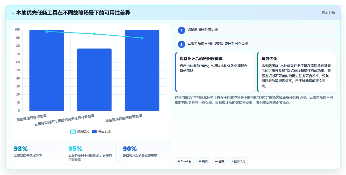
Task: Click the icon in the 进度 tag
Action: coord(216,161)
